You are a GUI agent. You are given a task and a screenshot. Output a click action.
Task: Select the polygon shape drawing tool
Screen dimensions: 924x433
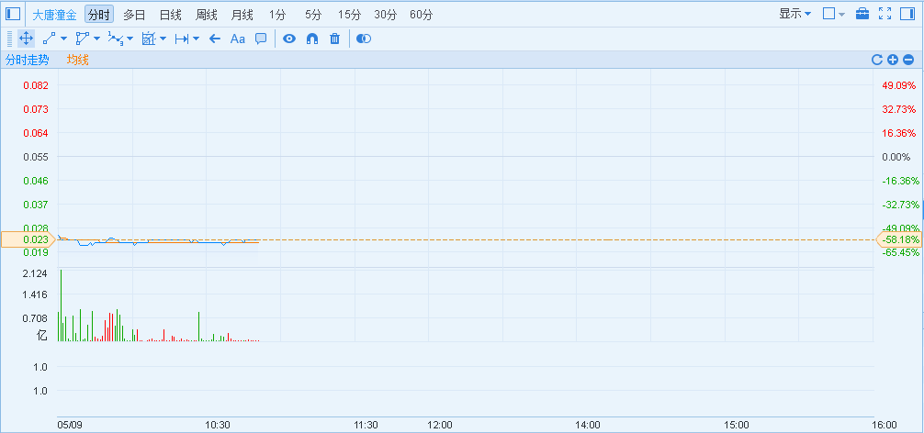[83, 39]
